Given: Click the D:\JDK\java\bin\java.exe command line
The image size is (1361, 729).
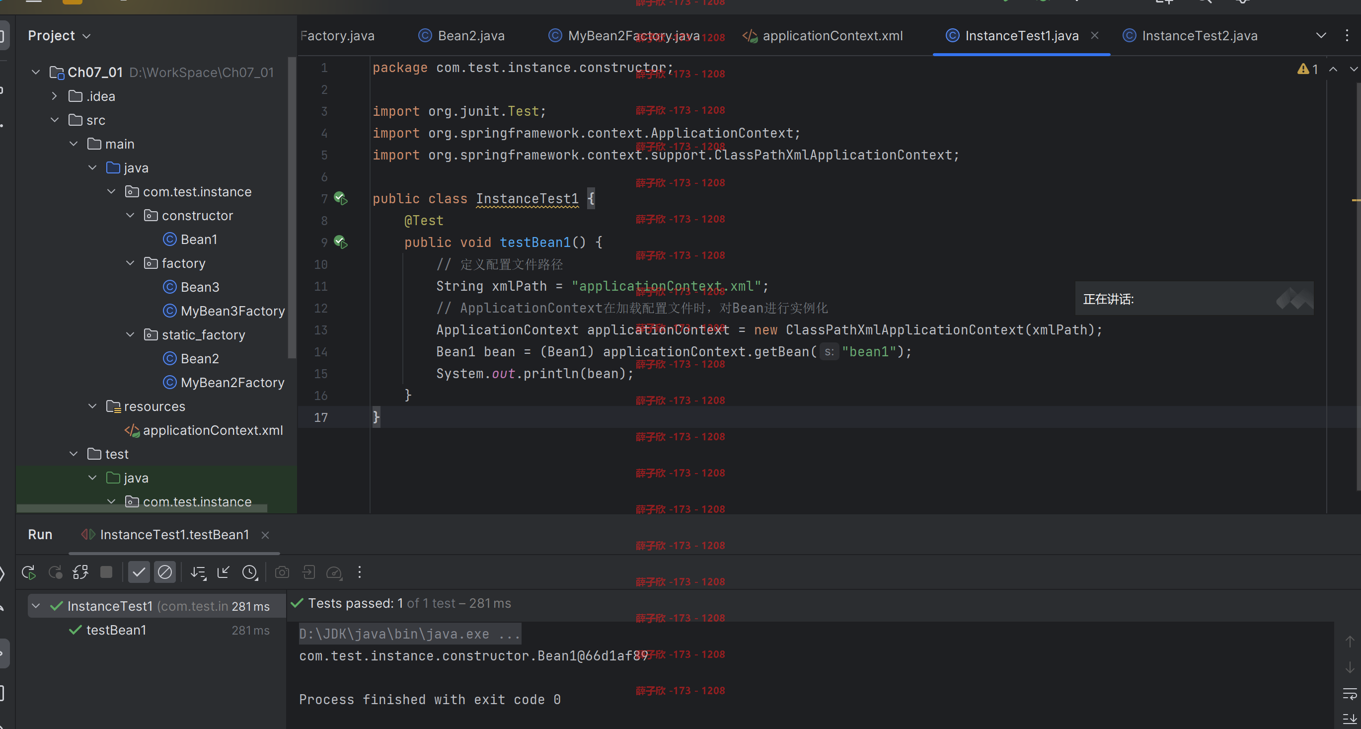Looking at the screenshot, I should pos(410,634).
